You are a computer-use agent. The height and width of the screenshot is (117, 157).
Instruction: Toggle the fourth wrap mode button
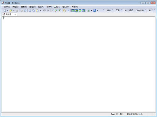pos(84,10)
